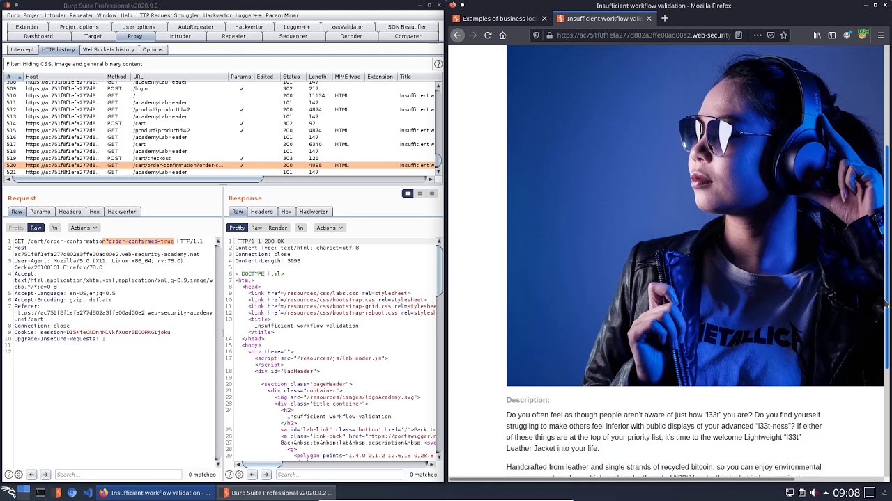892x501 pixels.
Task: Select history row 509 POST /login
Action: pyautogui.click(x=220, y=88)
